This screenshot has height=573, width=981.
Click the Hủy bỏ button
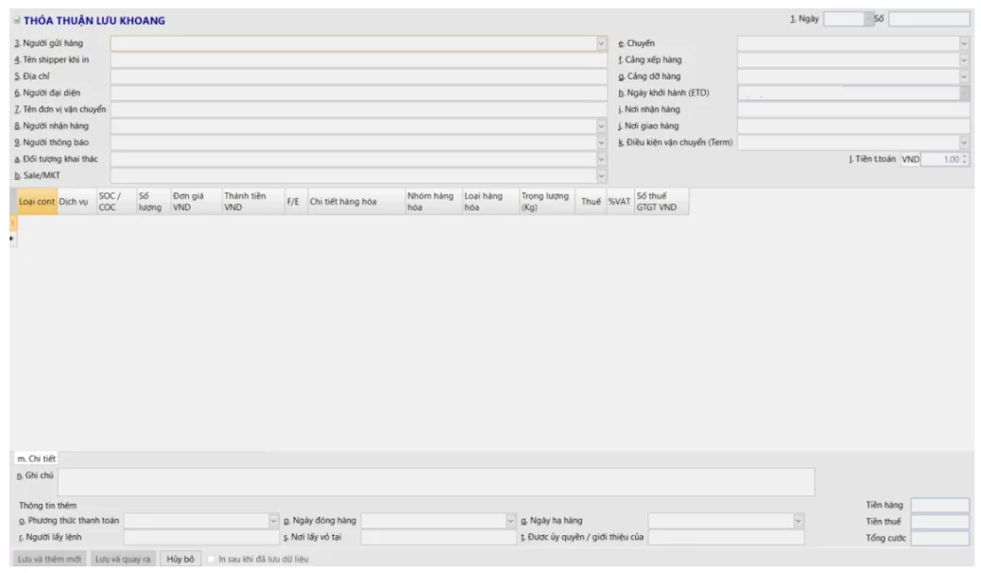click(181, 559)
